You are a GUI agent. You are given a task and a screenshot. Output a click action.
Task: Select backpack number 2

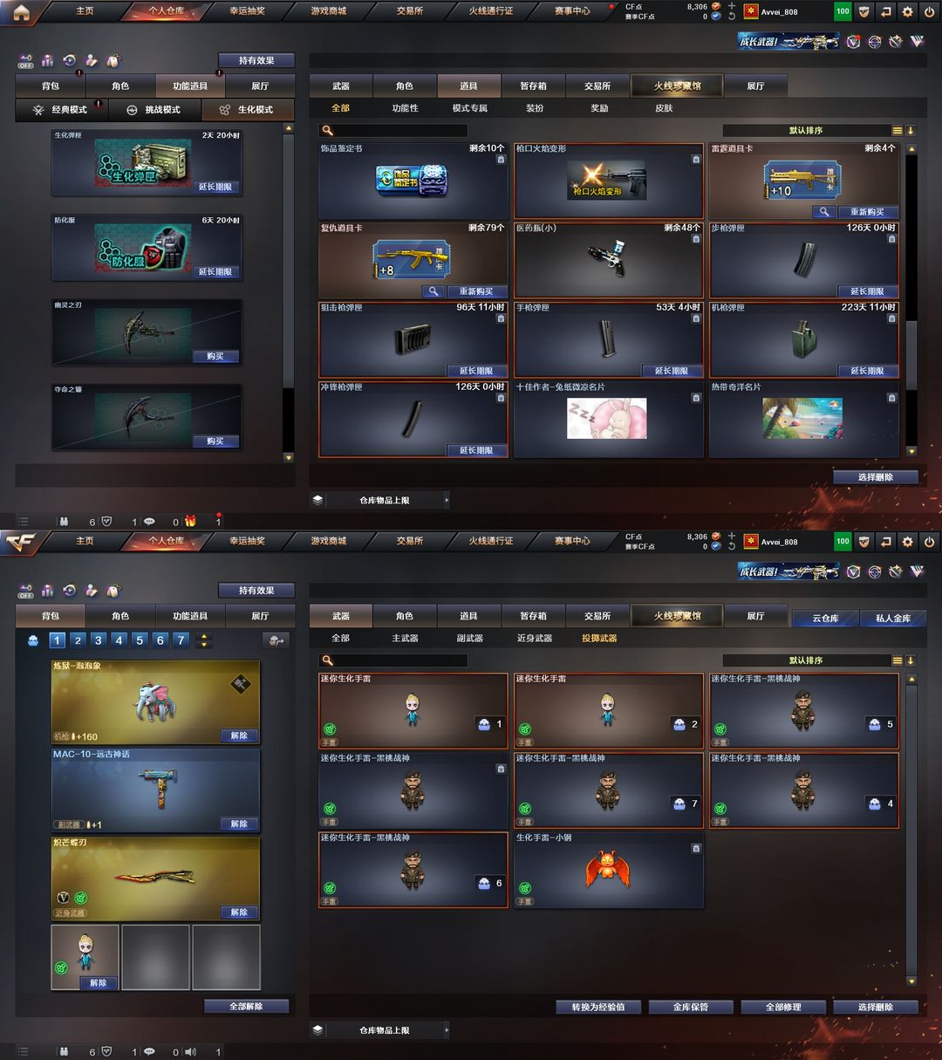(x=78, y=640)
